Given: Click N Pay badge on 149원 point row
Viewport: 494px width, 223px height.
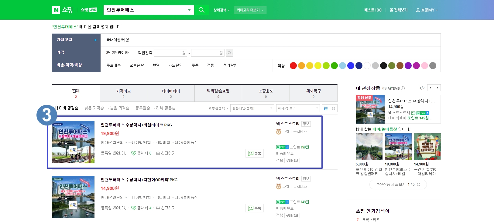Looking at the screenshot, I should coord(282,202).
